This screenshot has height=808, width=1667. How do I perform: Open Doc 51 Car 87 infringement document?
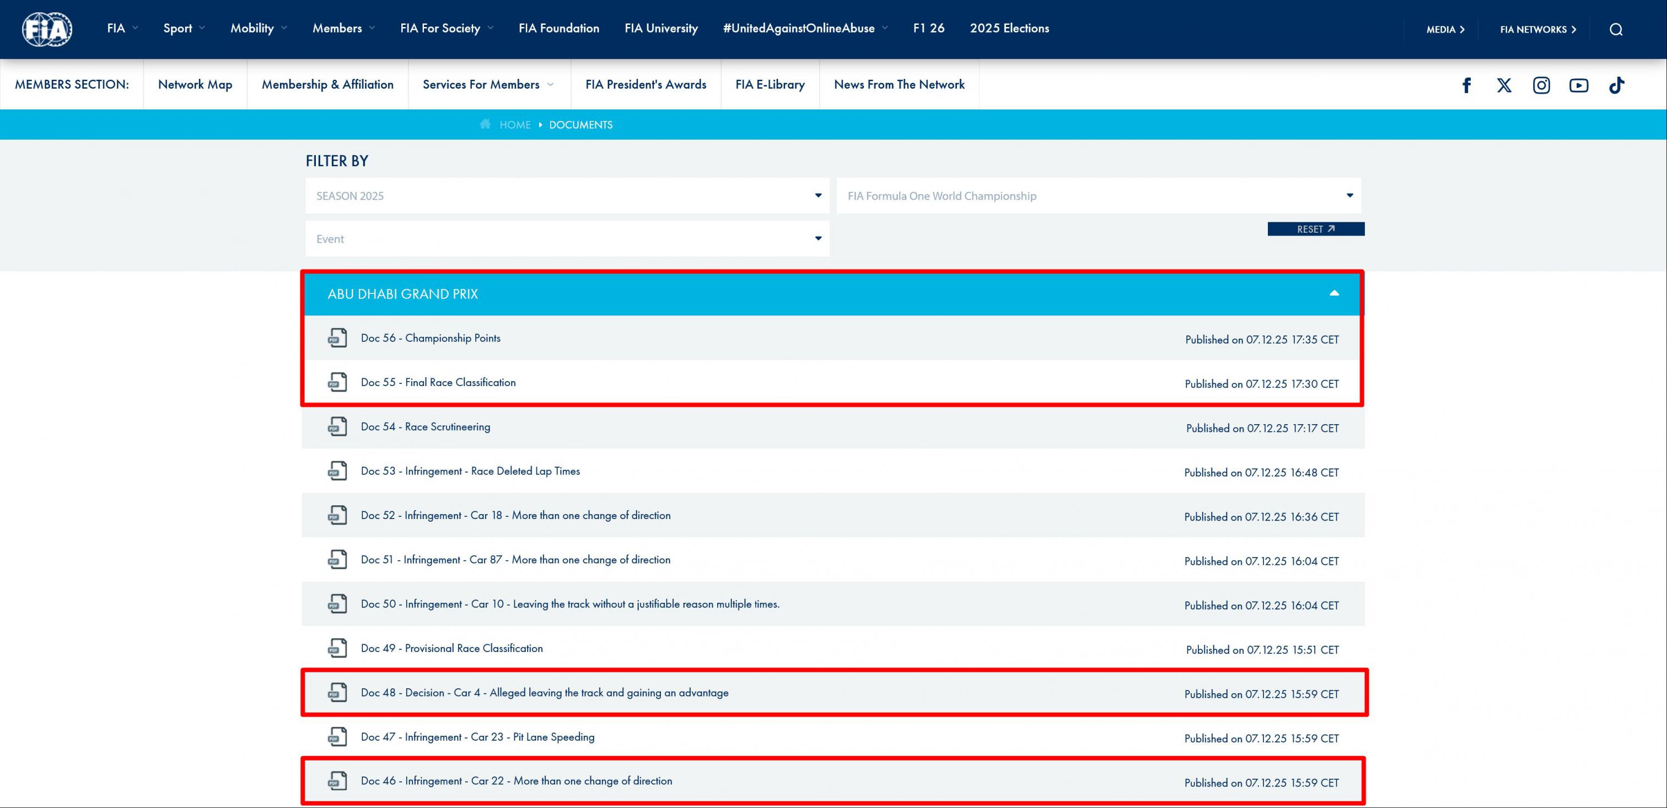click(x=515, y=559)
